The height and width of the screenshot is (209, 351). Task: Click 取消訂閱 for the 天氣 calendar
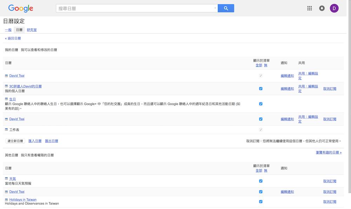329,181
